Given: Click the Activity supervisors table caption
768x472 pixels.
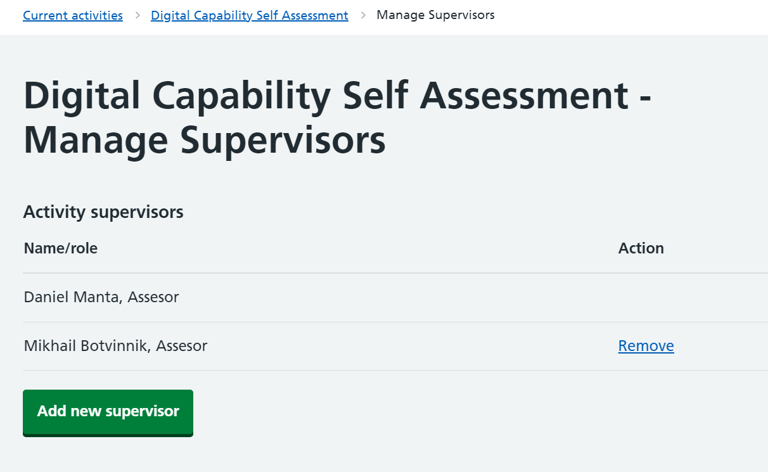Looking at the screenshot, I should tap(103, 212).
